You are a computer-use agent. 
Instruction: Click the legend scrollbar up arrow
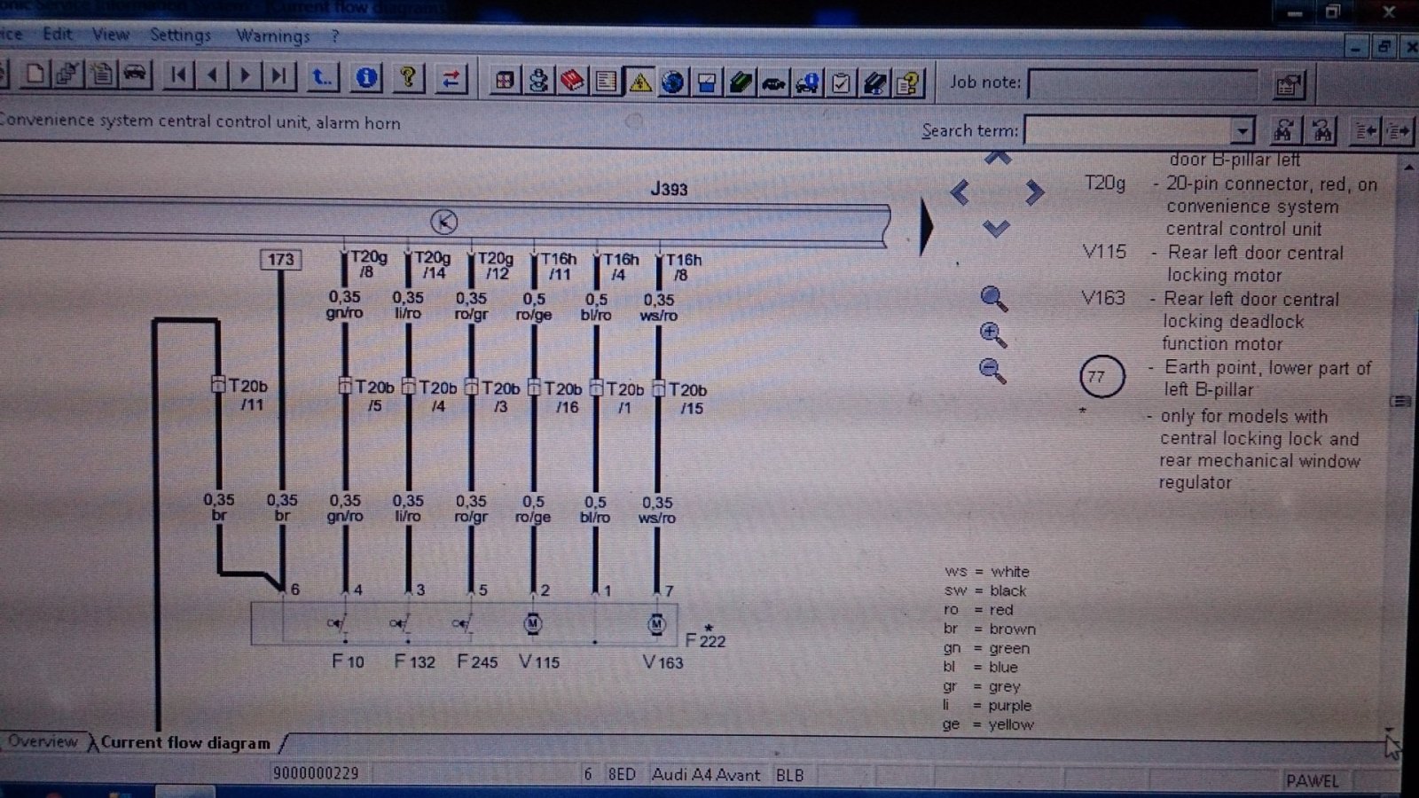[1408, 167]
